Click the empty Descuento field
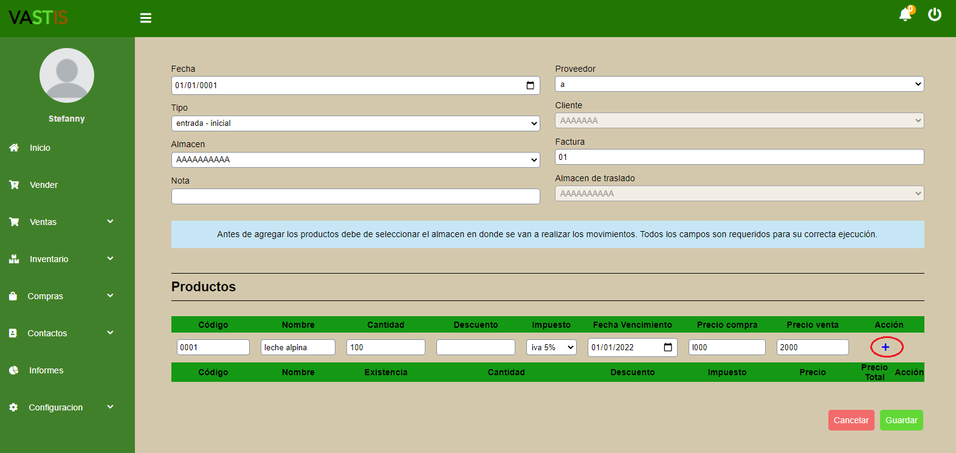This screenshot has width=956, height=453. (x=476, y=347)
